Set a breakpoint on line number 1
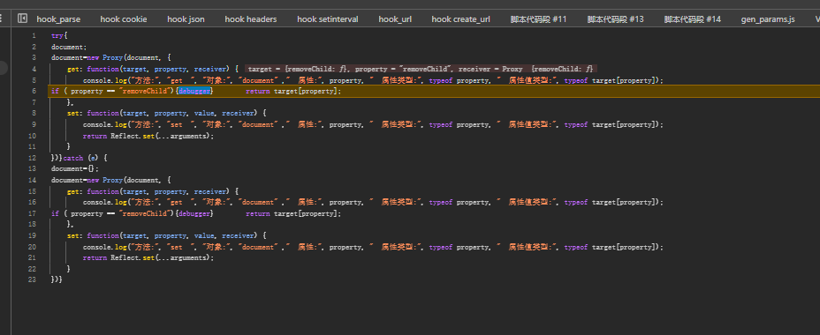This screenshot has height=335, width=820. coord(34,35)
